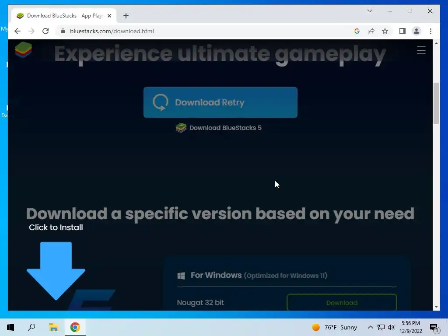Screen dimensions: 448x336
Task: Open the clock showing 5:56 PM
Action: pyautogui.click(x=410, y=327)
